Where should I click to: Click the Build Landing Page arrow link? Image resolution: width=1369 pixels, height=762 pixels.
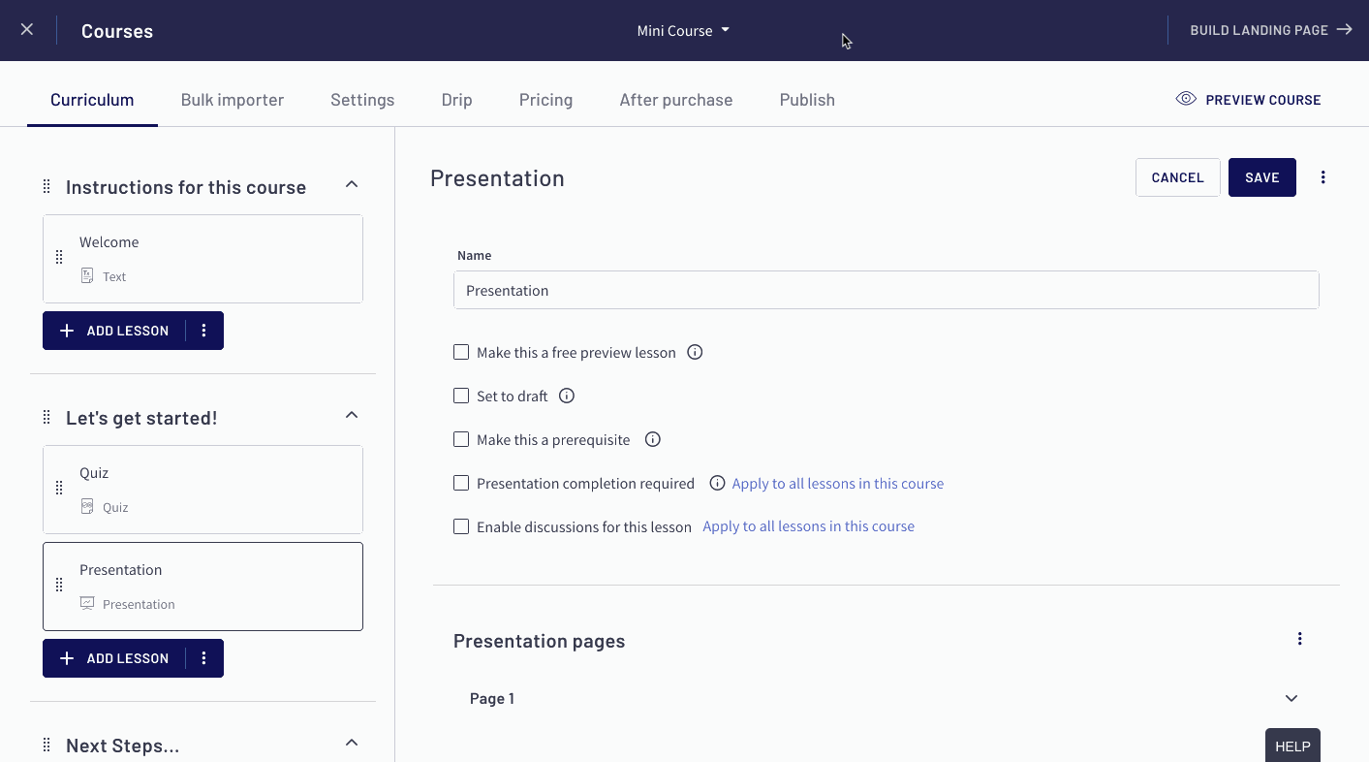coord(1271,30)
